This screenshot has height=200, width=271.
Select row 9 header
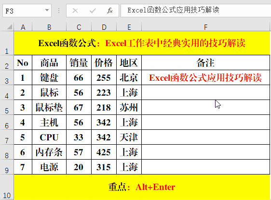[x=7, y=167]
